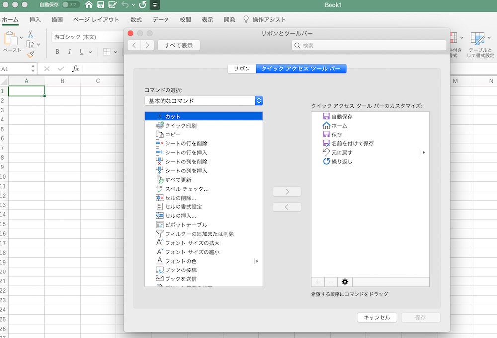497x338 pixels.
Task: Click the Undo arrow in the title bar
Action: pos(125,5)
